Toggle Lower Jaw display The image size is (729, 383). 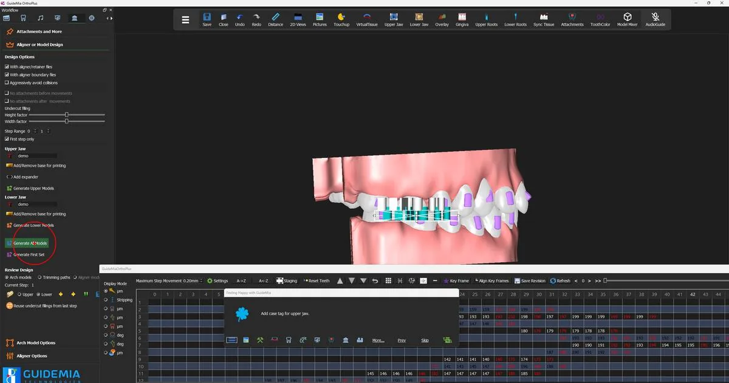point(419,19)
